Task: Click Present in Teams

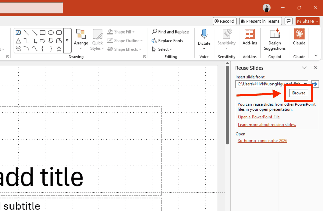Action: [261, 21]
